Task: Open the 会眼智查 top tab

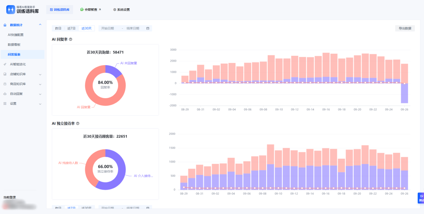Action: (91, 9)
